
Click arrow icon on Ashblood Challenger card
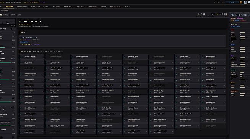pyautogui.click(x=42, y=57)
